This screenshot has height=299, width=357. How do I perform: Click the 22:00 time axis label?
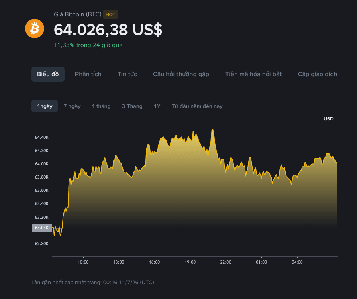point(226,262)
